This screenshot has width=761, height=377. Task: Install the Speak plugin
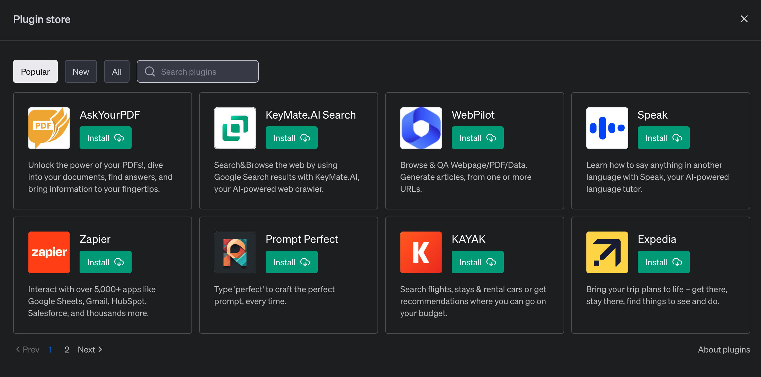click(x=664, y=138)
